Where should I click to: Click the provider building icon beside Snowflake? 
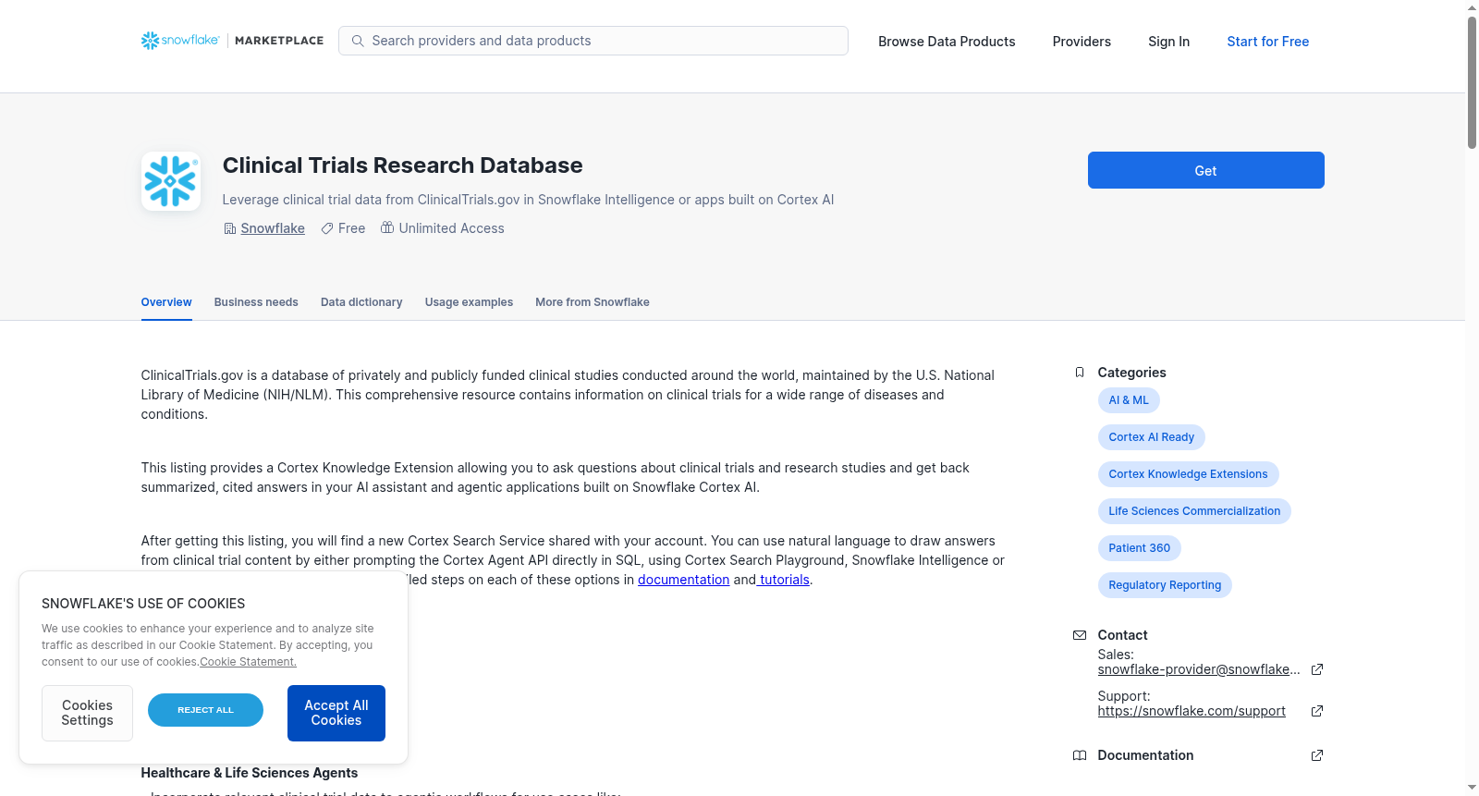pos(230,228)
